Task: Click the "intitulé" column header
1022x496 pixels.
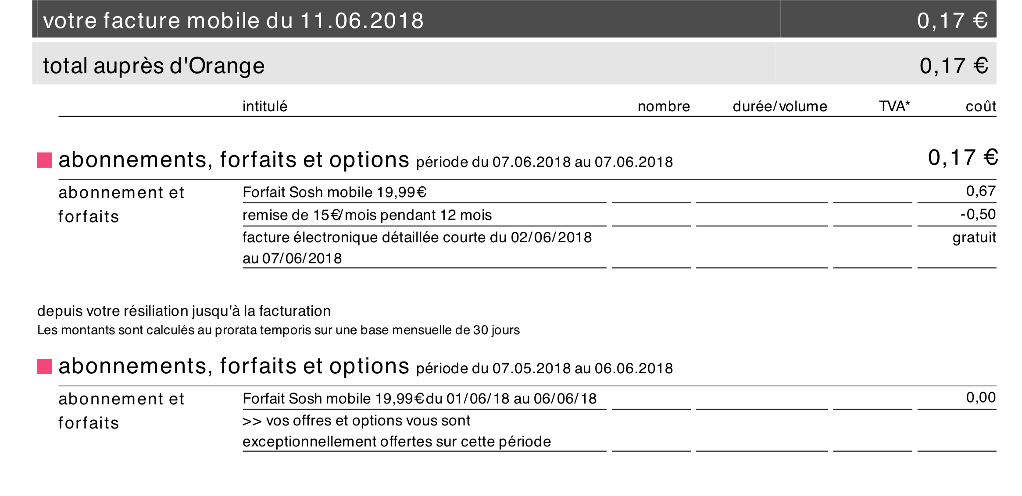Action: pos(265,106)
